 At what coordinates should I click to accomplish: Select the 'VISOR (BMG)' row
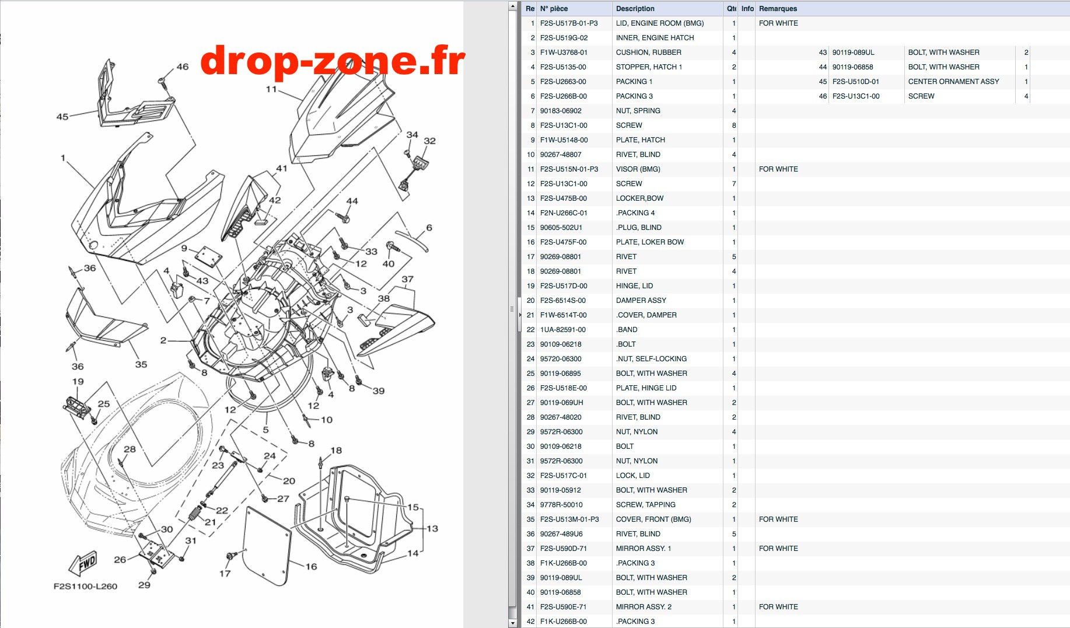tap(795, 169)
